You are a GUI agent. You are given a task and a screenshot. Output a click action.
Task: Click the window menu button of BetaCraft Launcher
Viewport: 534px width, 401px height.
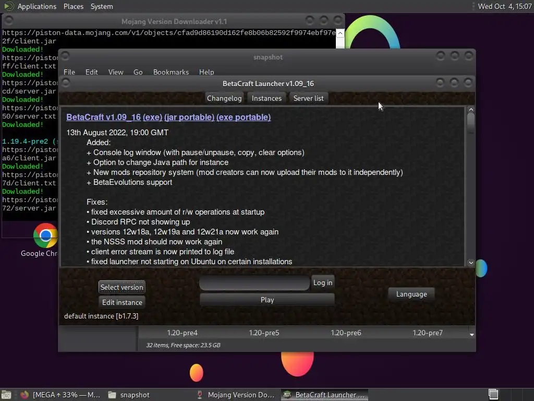66,82
